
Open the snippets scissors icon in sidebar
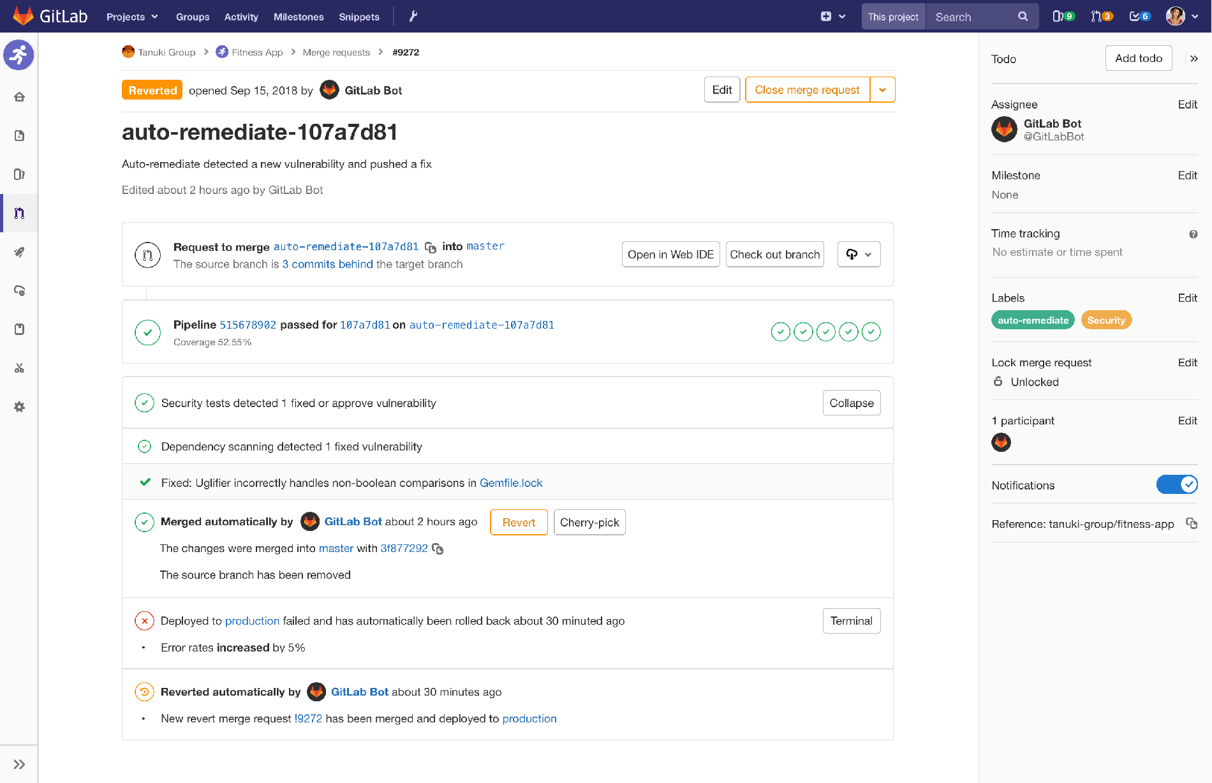click(x=19, y=368)
